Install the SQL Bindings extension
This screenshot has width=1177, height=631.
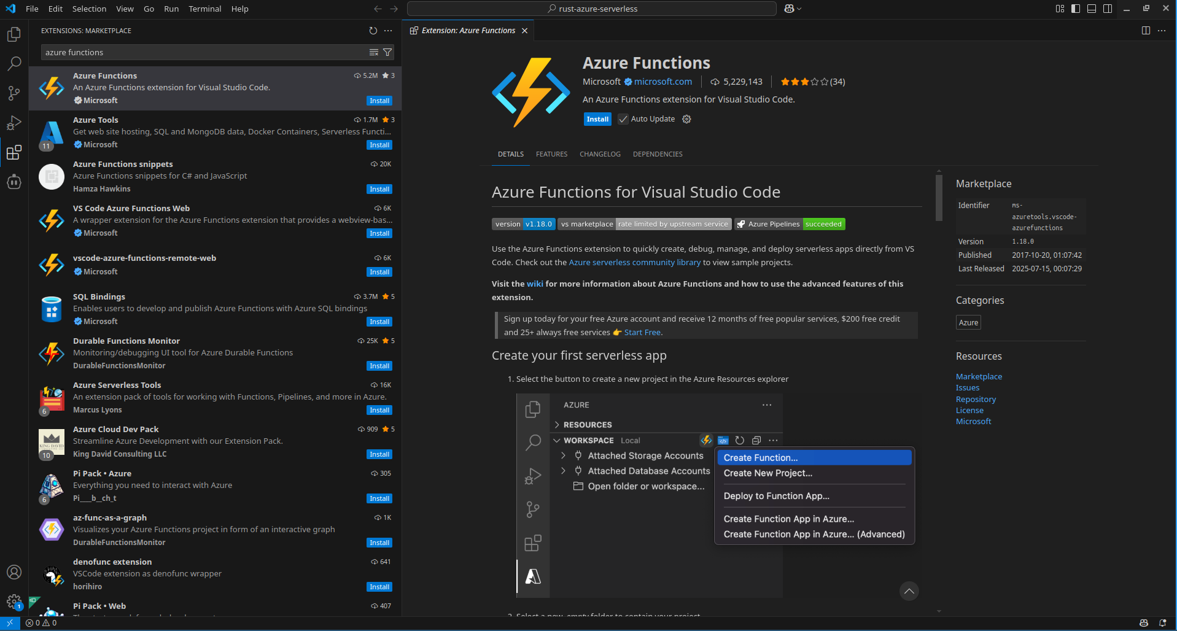coord(379,322)
